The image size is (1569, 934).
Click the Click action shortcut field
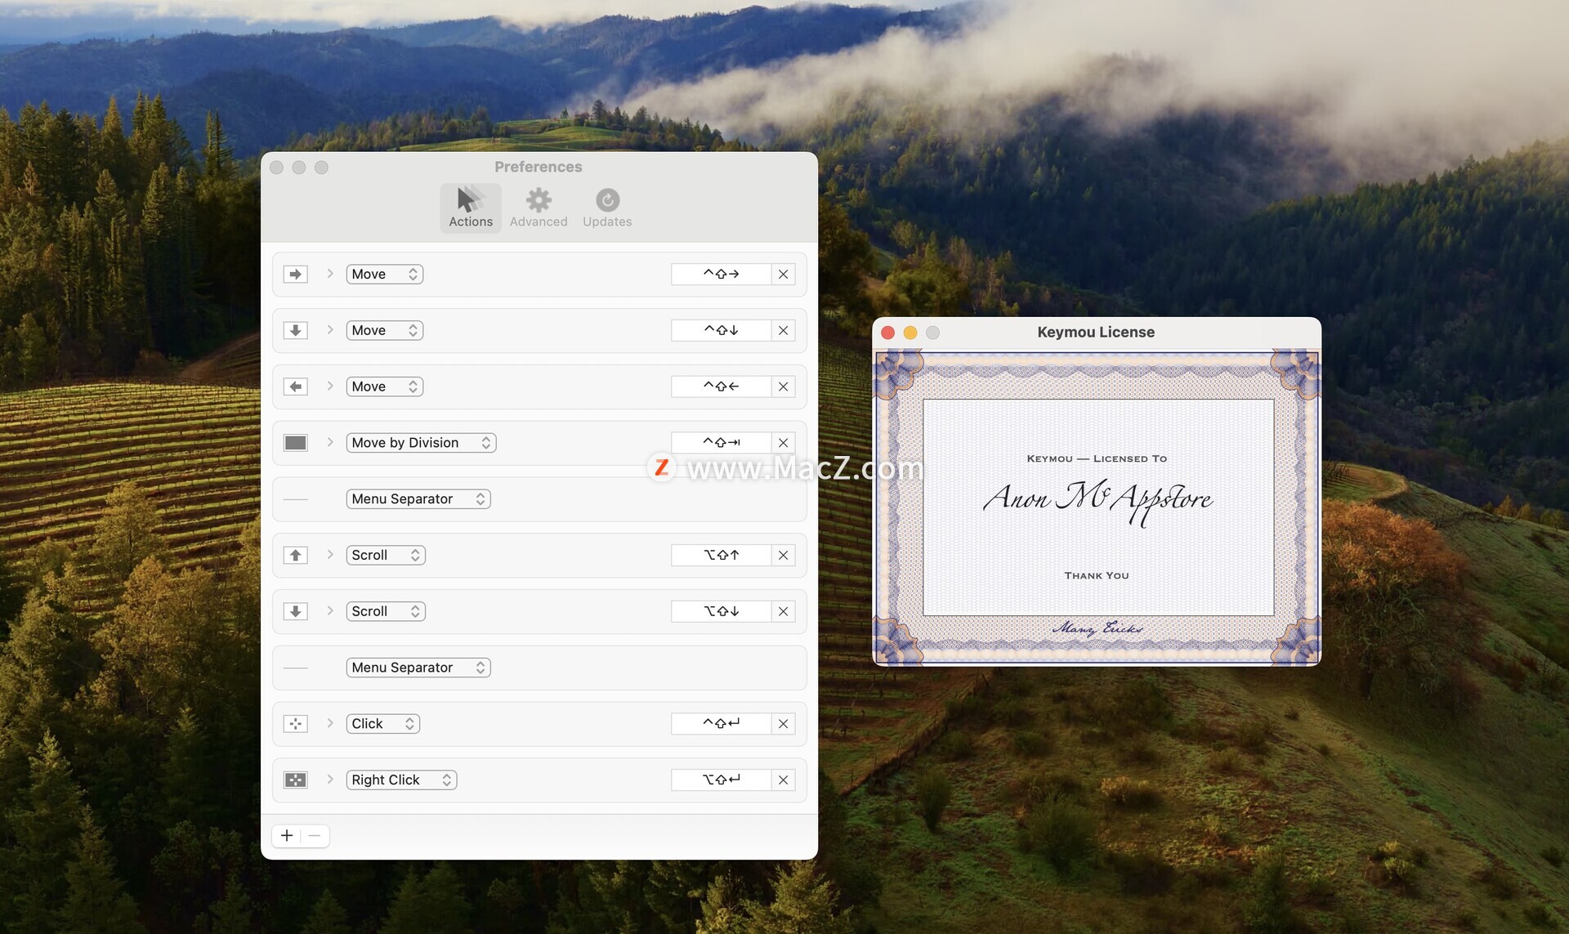coord(721,724)
